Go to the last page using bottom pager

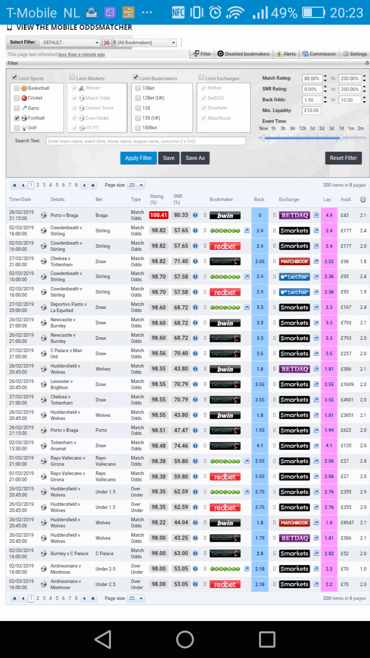coord(93,598)
